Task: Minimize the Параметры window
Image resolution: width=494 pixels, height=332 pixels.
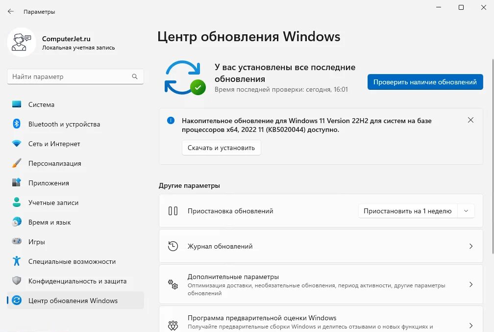Action: click(439, 7)
